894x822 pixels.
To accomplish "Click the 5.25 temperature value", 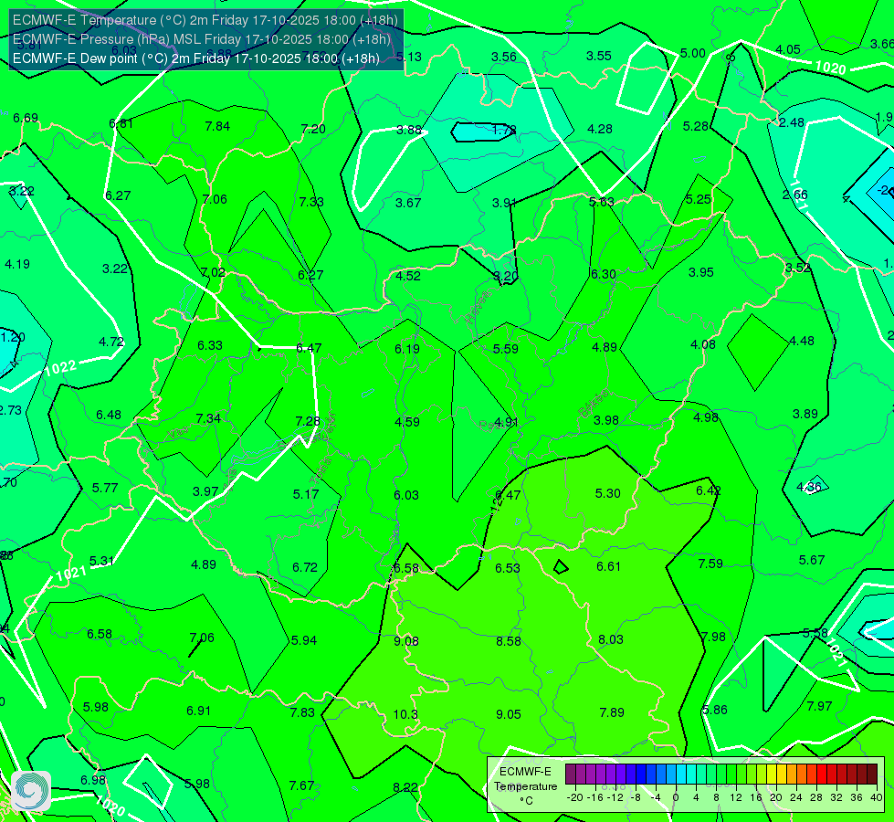I will [699, 199].
